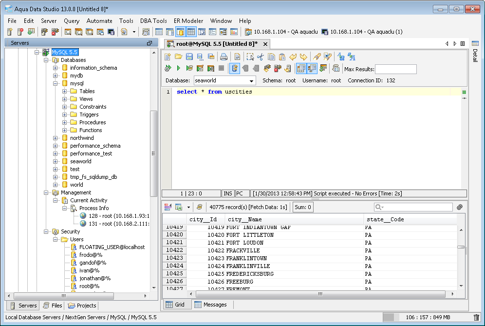Click the city__Name column header
The width and height of the screenshot is (485, 326).
tap(245, 219)
